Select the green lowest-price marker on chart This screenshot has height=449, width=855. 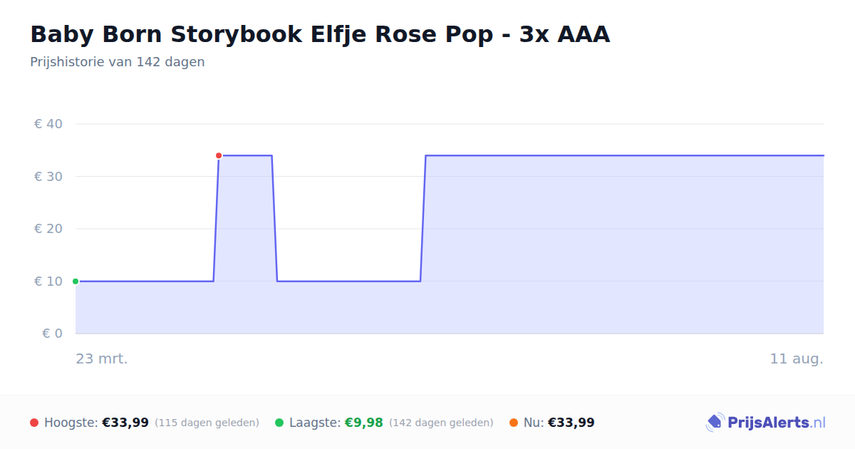click(x=76, y=282)
